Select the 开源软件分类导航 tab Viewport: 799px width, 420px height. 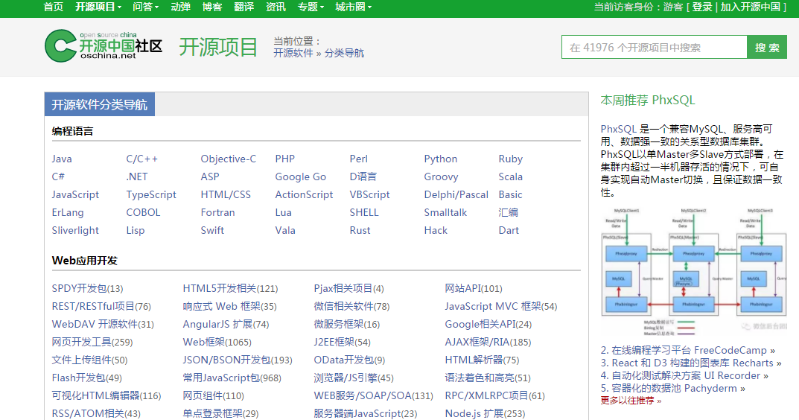[99, 104]
